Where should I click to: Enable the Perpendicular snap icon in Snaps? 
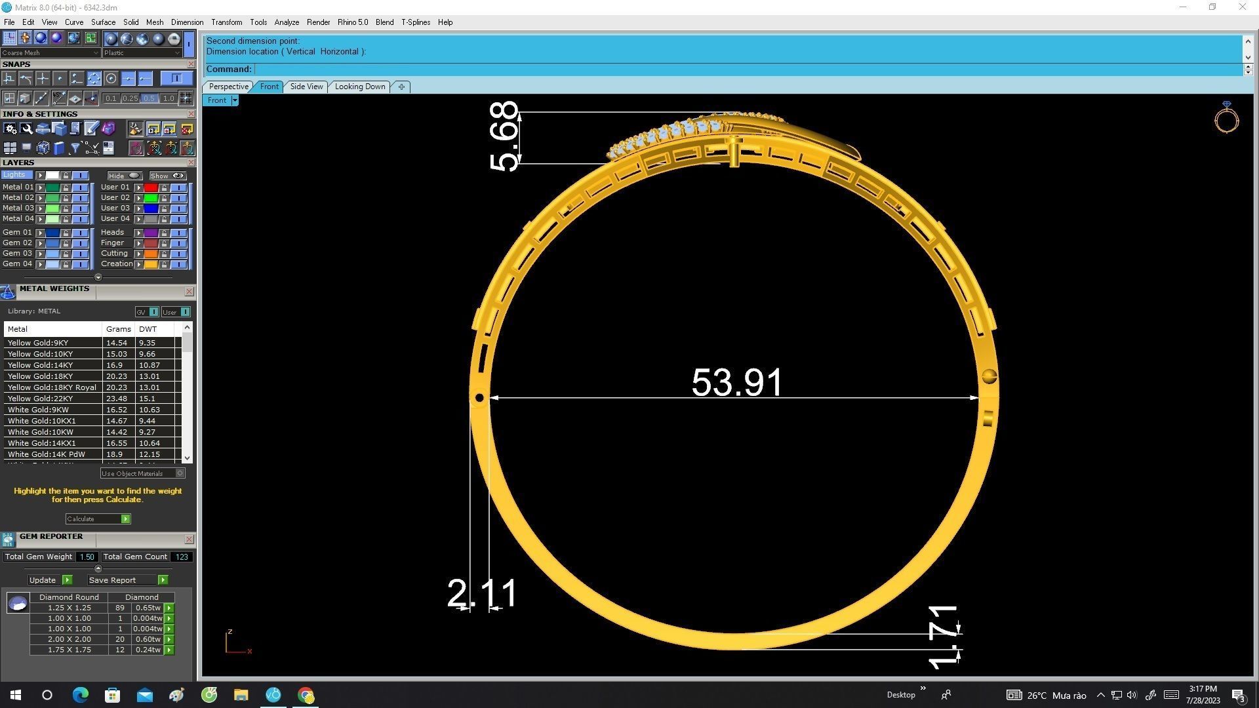pyautogui.click(x=9, y=79)
